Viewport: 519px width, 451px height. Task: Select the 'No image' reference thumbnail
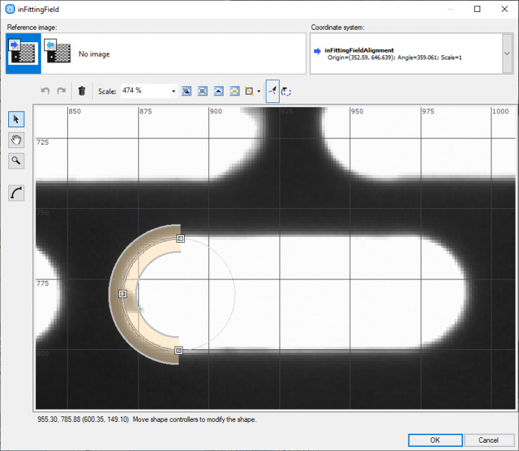point(58,53)
